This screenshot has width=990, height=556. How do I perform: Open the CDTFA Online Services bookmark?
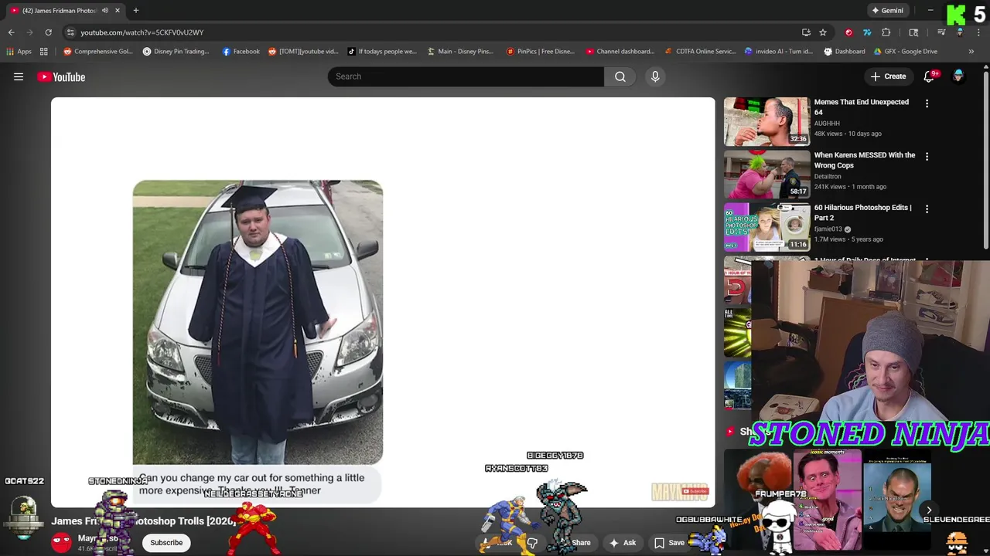point(700,52)
